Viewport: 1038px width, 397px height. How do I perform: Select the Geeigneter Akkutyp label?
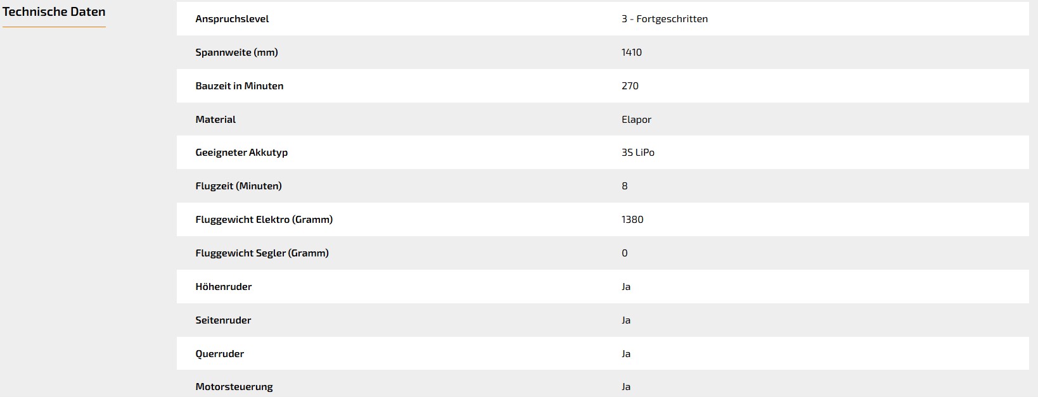[241, 153]
